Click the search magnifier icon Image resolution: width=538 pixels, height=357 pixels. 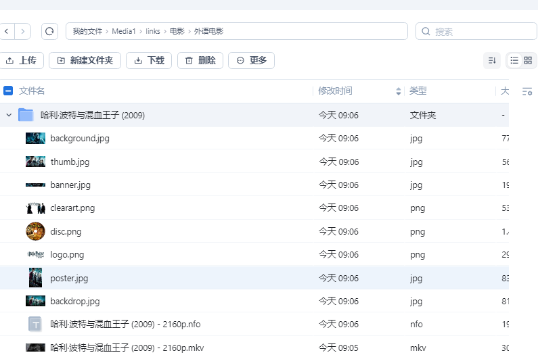tap(426, 32)
